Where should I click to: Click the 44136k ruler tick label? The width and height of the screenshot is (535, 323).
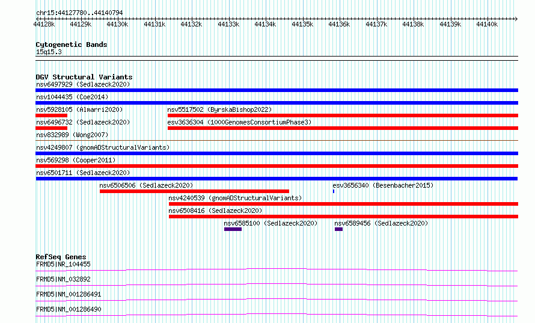coord(339,24)
